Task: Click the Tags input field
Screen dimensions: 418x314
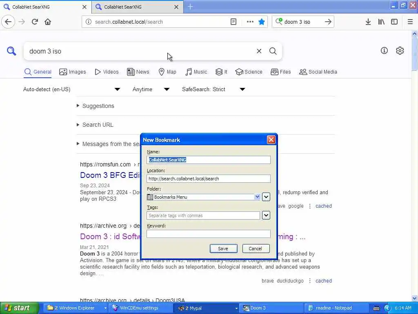Action: tap(203, 215)
